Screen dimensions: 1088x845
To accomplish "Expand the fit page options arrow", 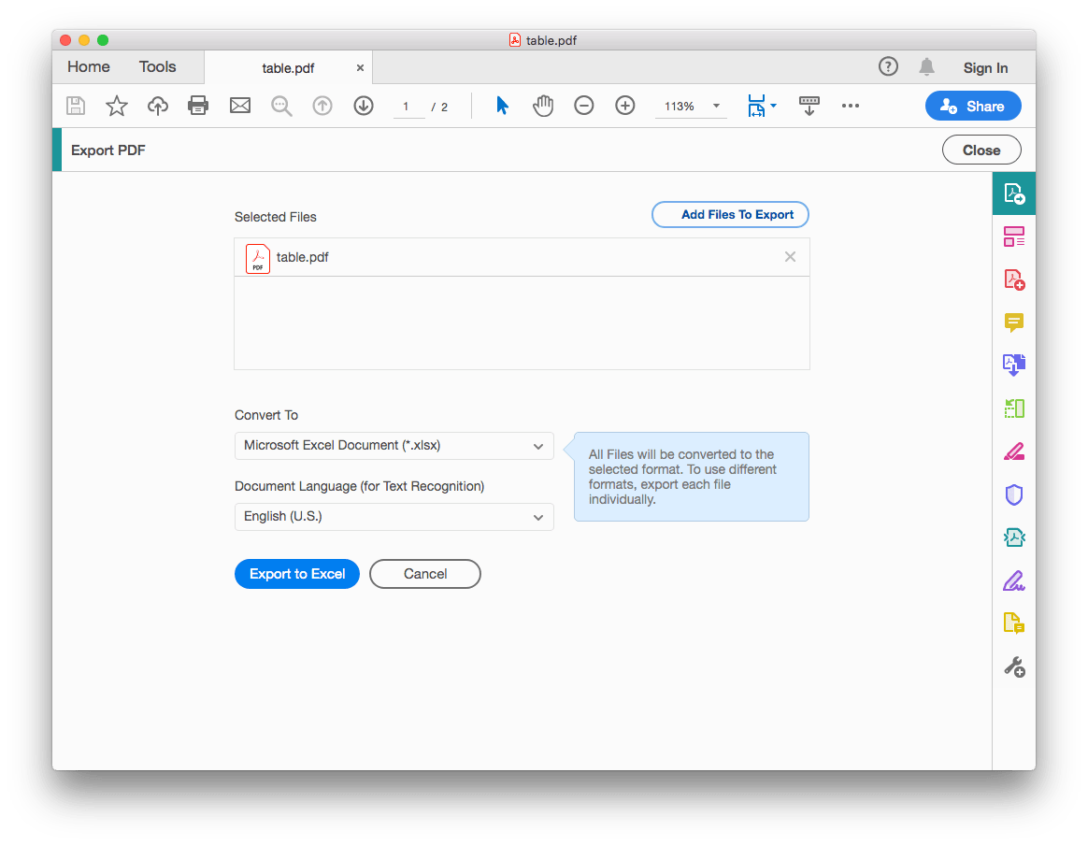I will [774, 106].
